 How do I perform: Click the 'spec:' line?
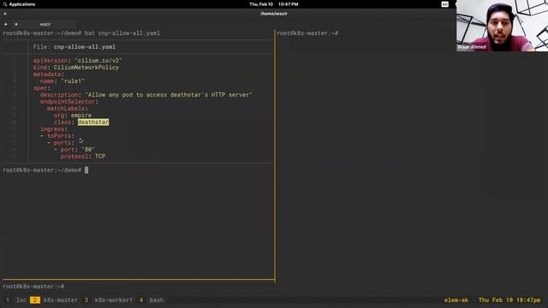pos(42,88)
